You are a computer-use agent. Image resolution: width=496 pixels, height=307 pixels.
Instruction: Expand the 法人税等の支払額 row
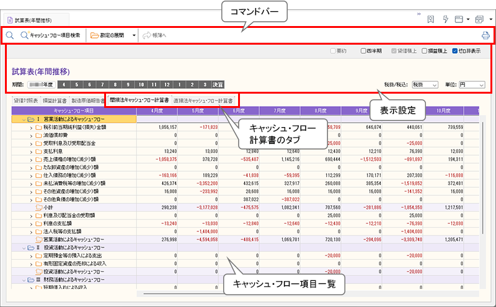click(31, 232)
